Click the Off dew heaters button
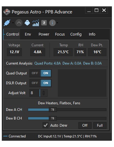The width and height of the screenshot is (114, 147). coord(85,125)
